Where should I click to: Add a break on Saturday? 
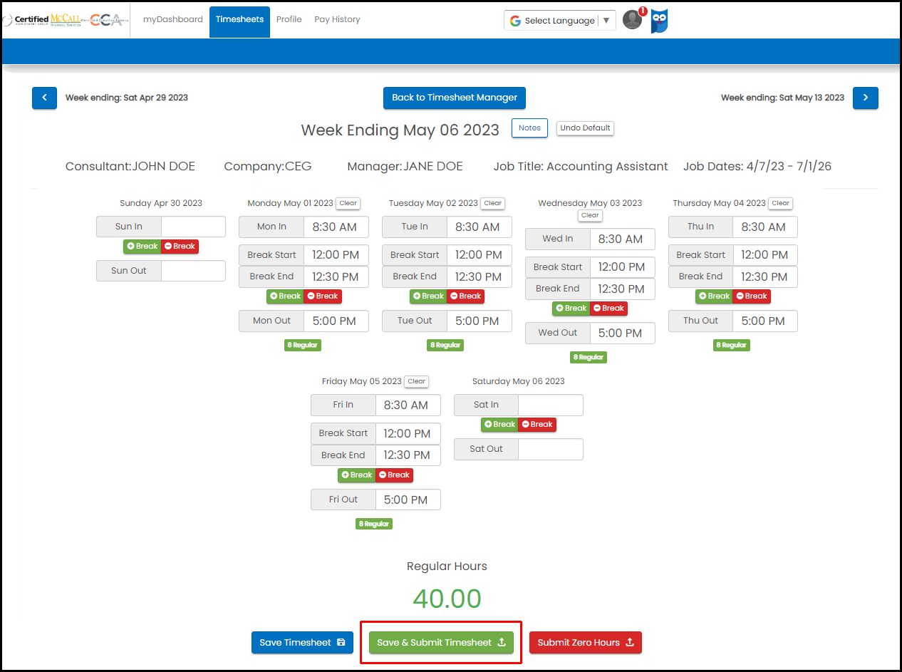(500, 425)
